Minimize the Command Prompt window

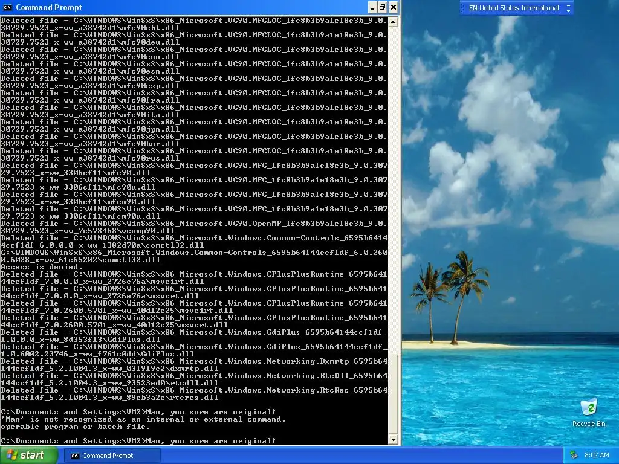pyautogui.click(x=372, y=7)
